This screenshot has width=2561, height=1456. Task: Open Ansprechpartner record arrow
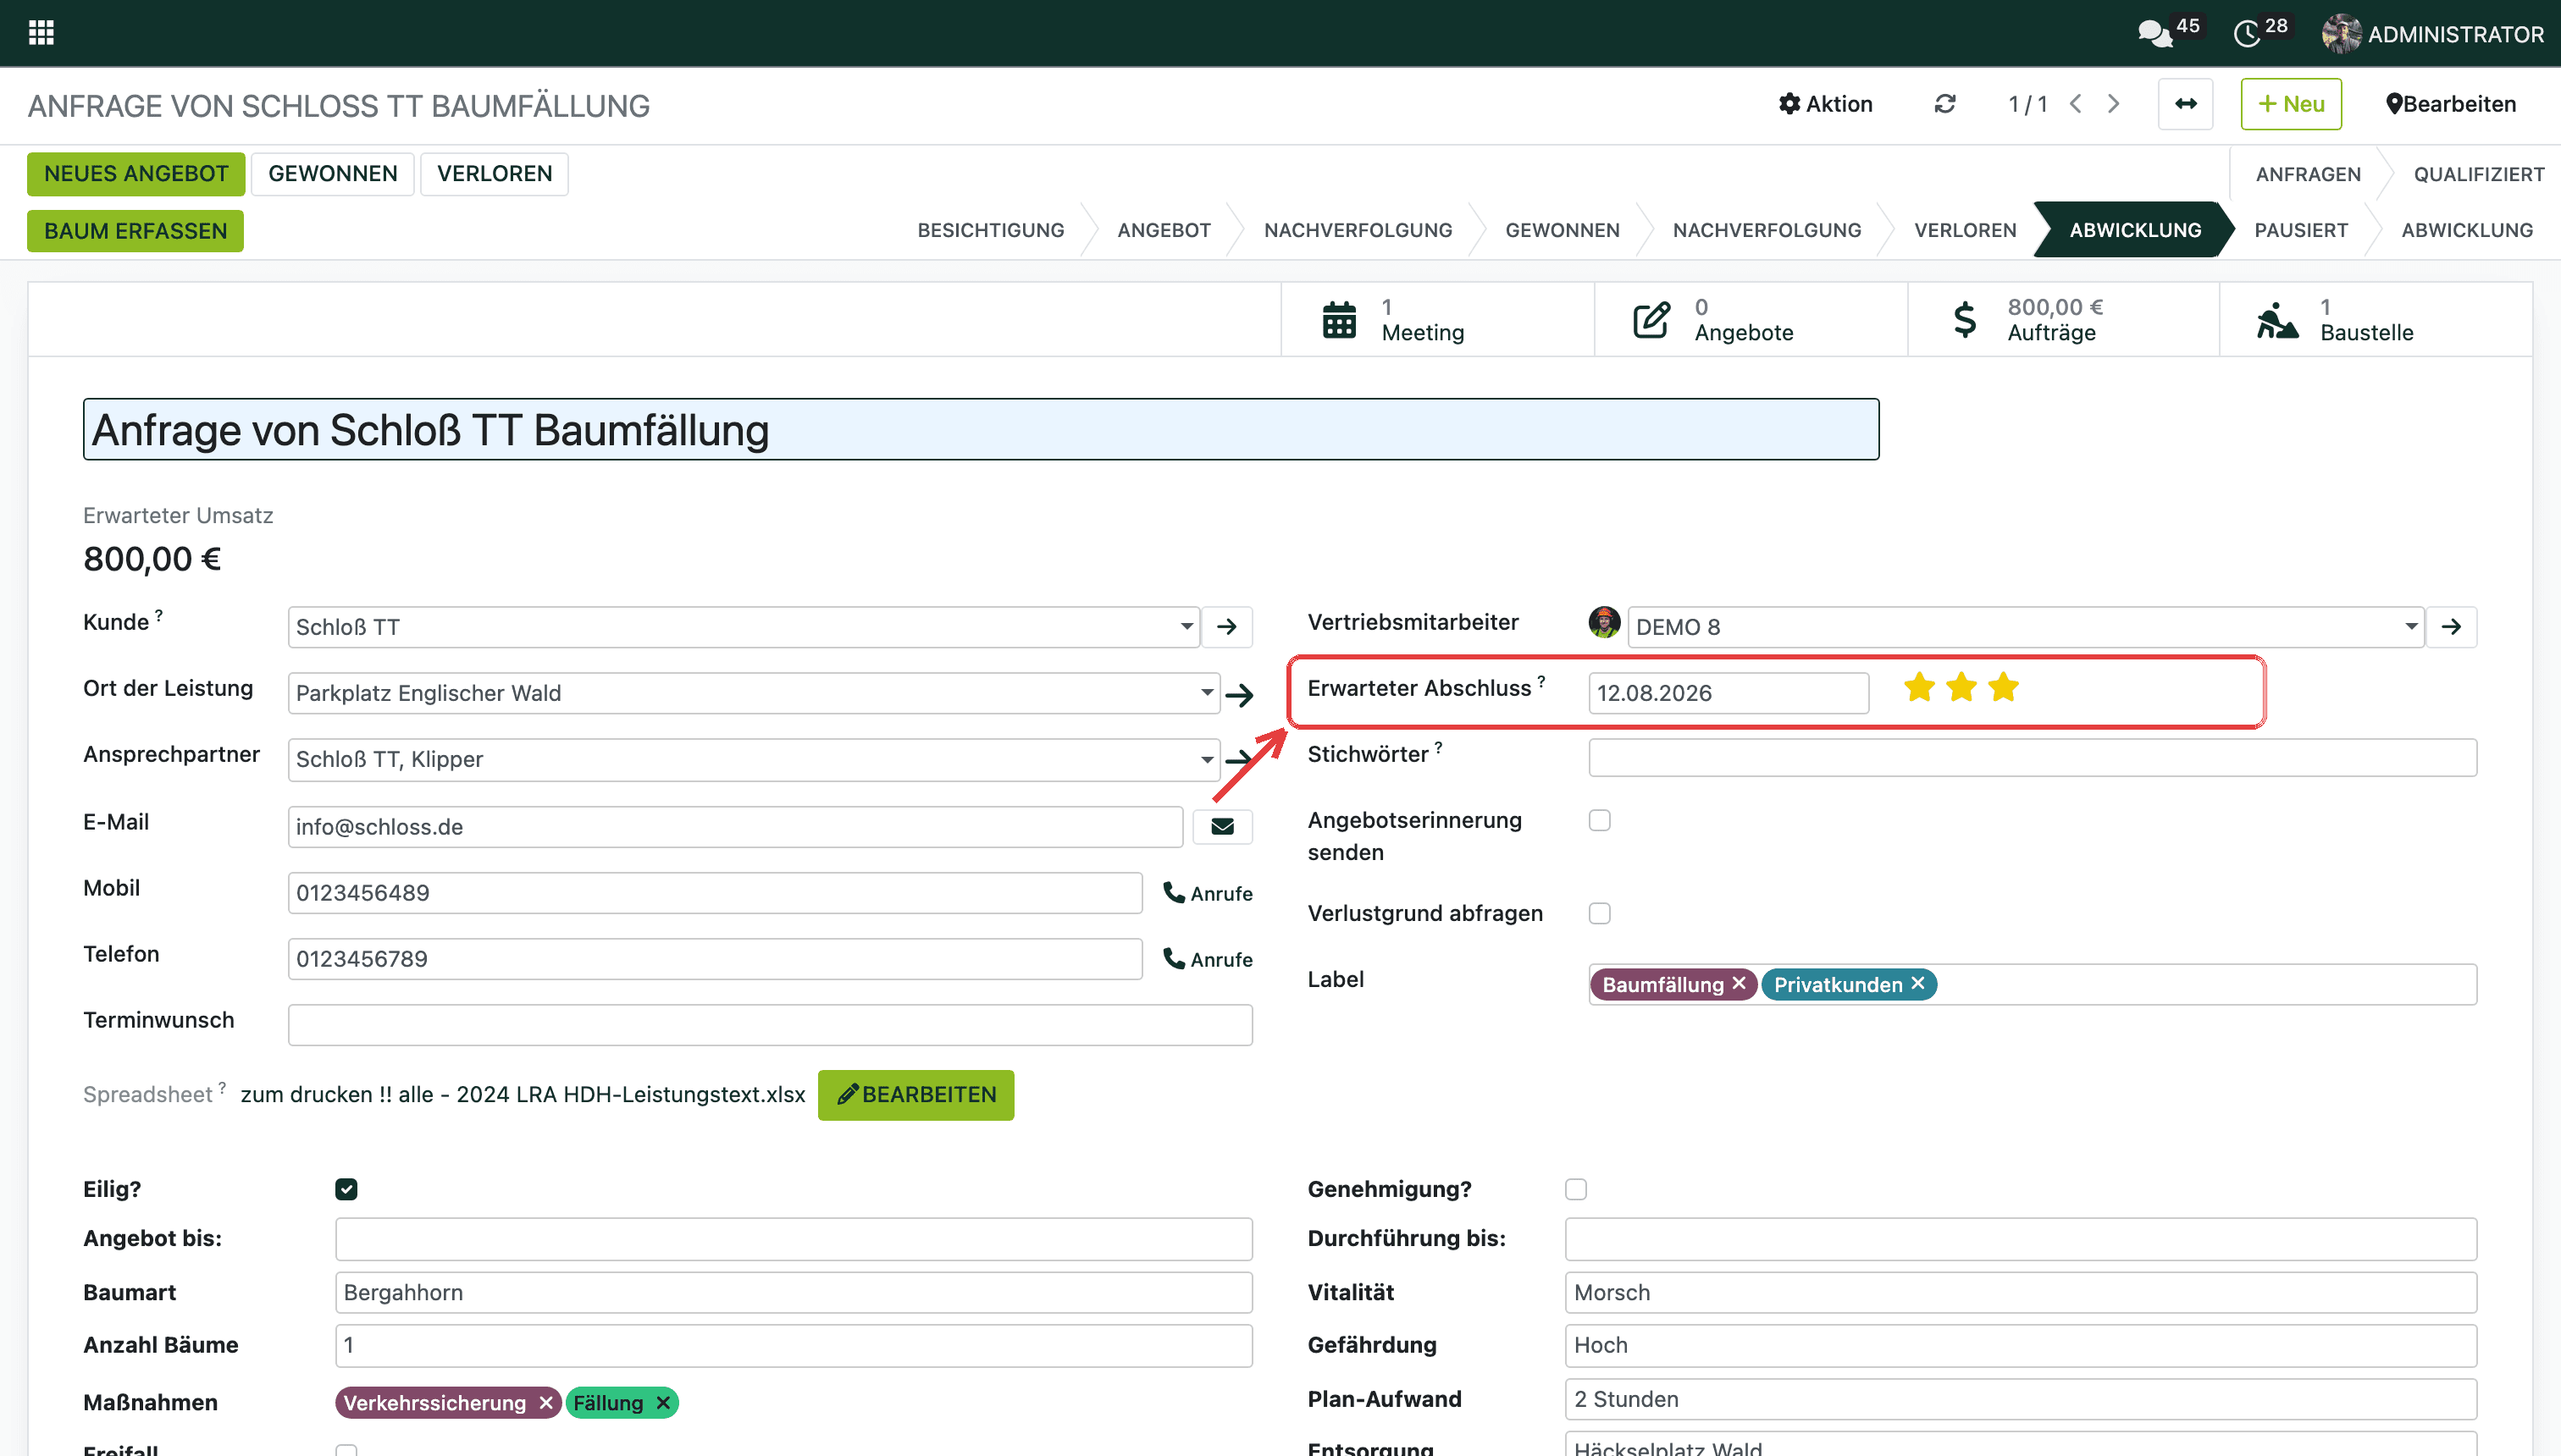[x=1240, y=760]
